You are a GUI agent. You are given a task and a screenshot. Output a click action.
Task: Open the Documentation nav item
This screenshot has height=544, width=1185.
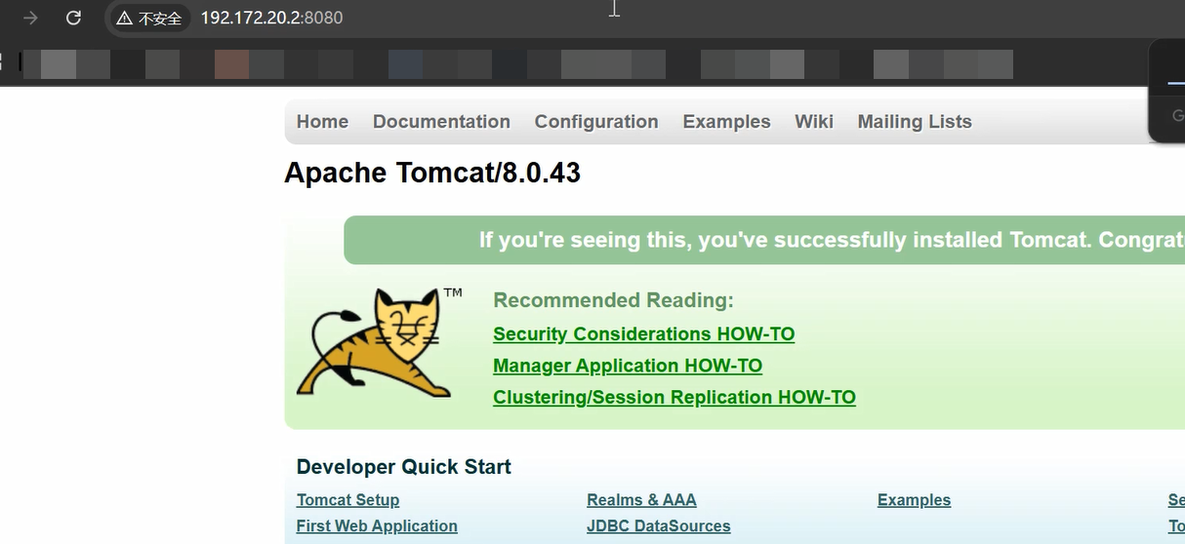(x=441, y=122)
